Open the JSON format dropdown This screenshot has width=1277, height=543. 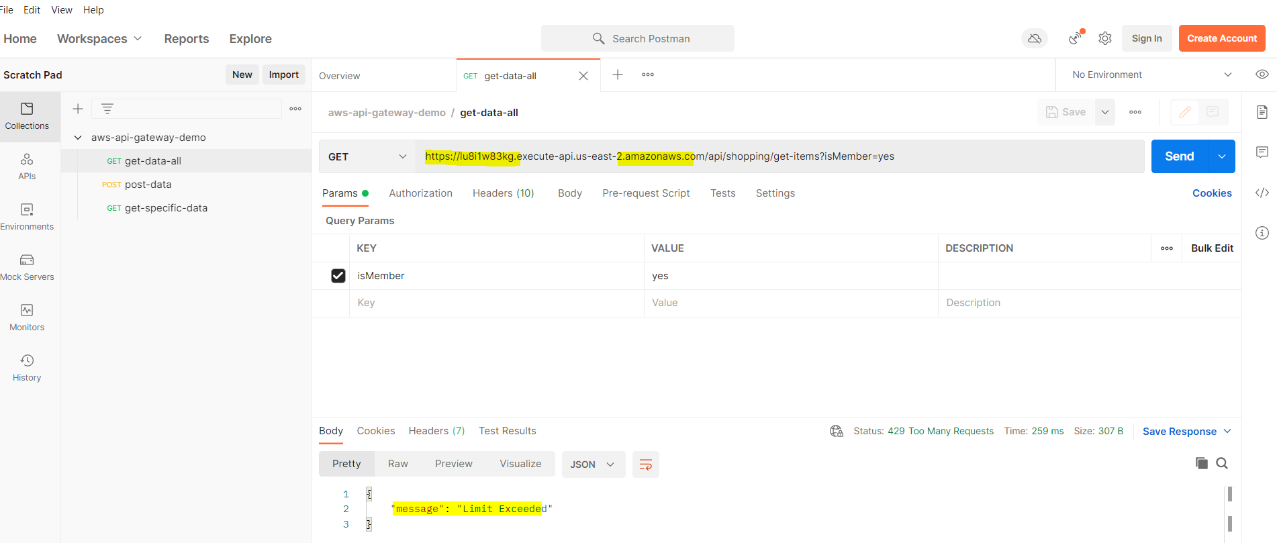pyautogui.click(x=593, y=464)
